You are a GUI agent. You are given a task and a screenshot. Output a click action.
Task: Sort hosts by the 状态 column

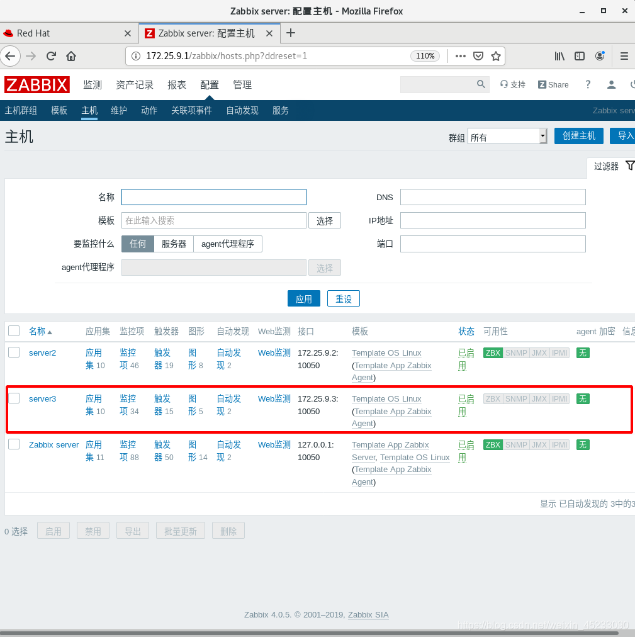click(466, 332)
